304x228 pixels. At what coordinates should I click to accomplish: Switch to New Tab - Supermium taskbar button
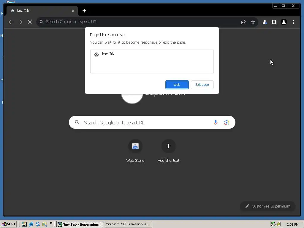80,224
